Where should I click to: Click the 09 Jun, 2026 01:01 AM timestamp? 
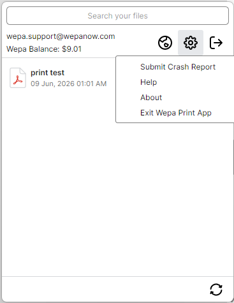point(68,84)
